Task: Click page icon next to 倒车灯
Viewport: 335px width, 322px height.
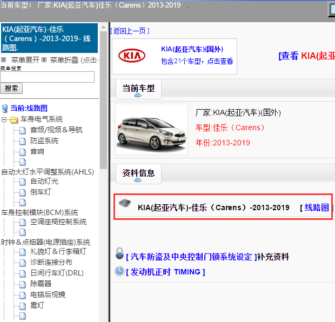Action: (23, 192)
